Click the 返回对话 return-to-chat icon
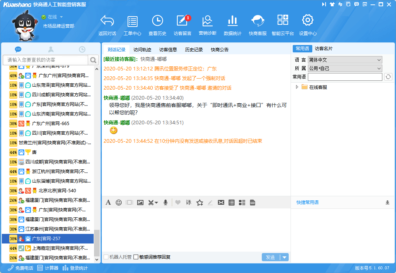Image resolution: width=396 pixels, height=273 pixels. (107, 21)
